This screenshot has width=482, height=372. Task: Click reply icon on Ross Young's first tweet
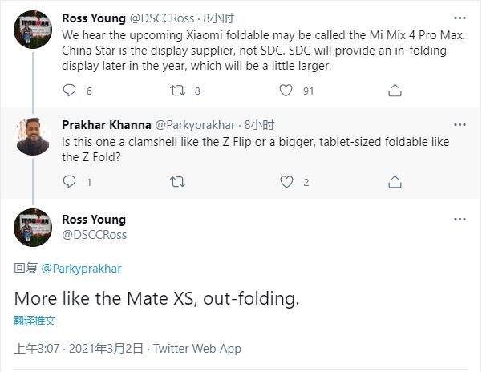tap(67, 91)
